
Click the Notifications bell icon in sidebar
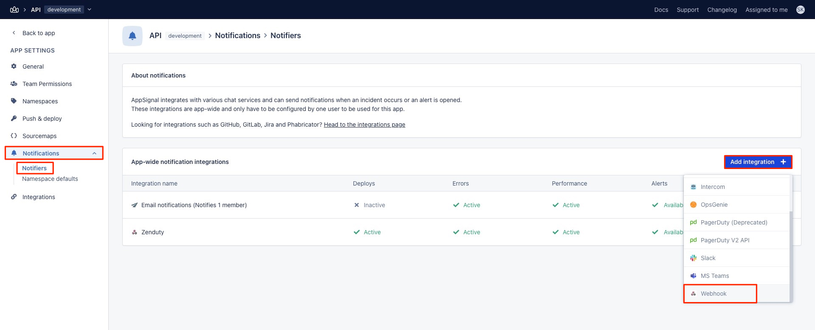coord(14,153)
